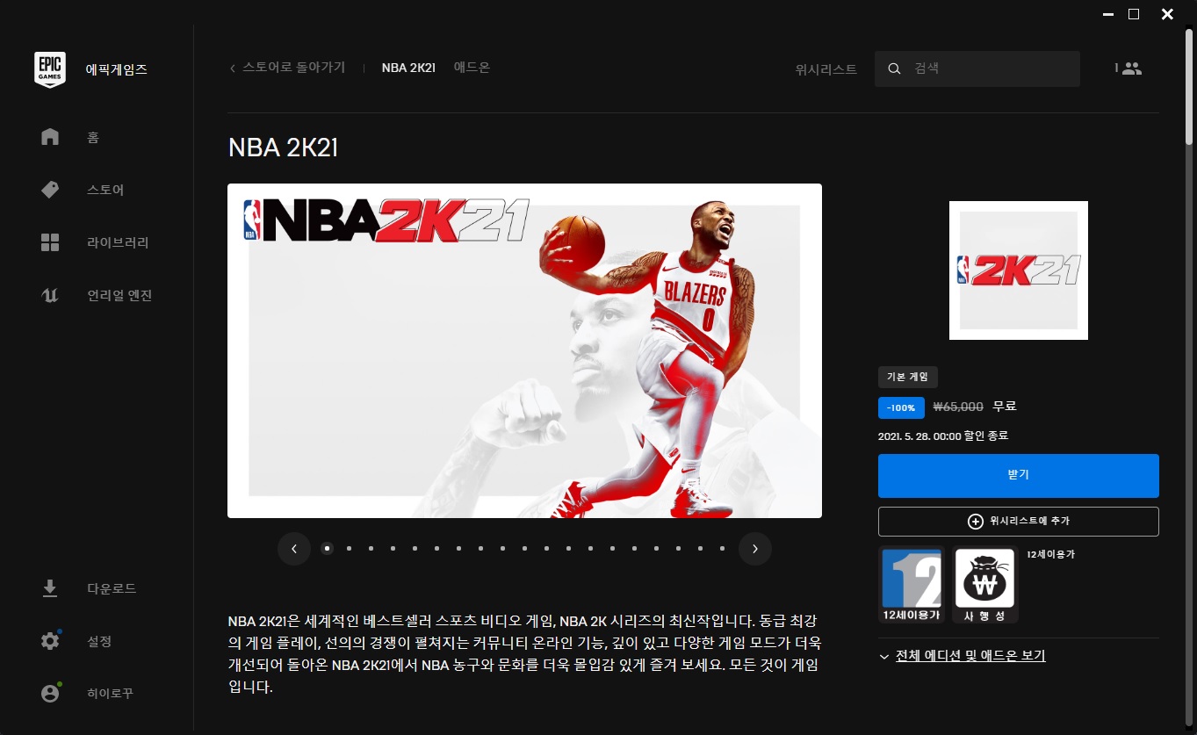The image size is (1197, 735).
Task: Click the 사행성 gambling content badge
Action: pos(985,584)
